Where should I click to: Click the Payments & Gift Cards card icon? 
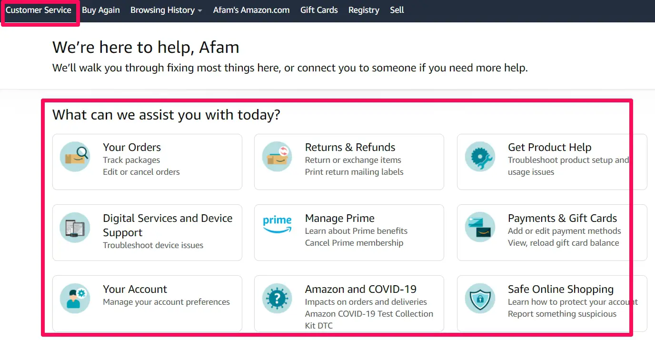click(x=480, y=228)
